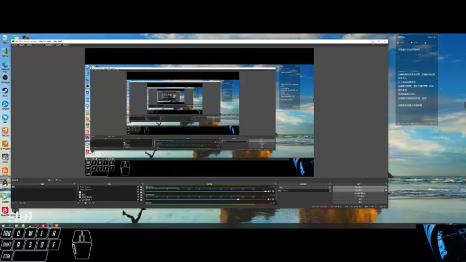Click the Properties button in source toolbar
Image resolution: width=466 pixels, height=262 pixels.
51,180
